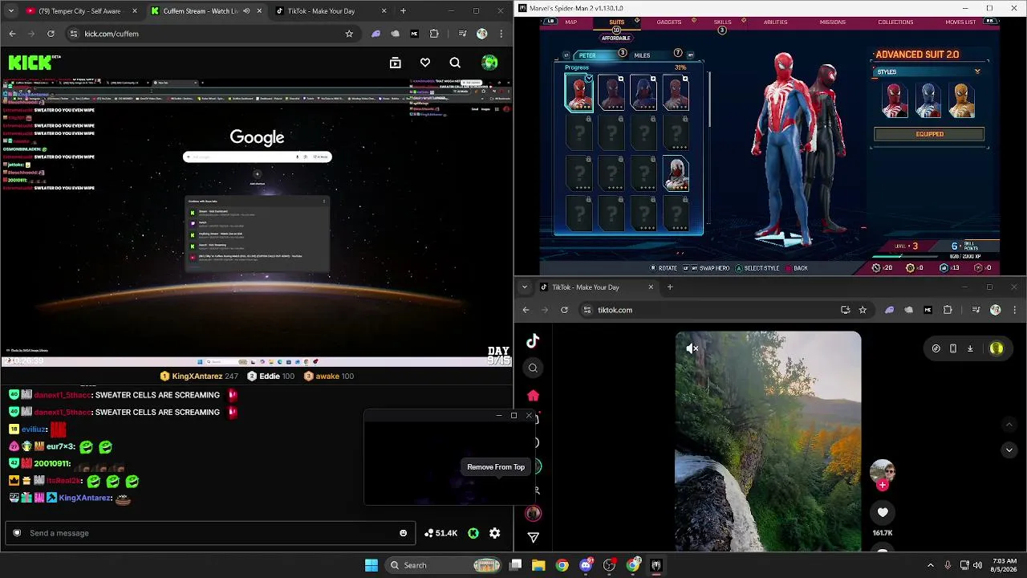Image resolution: width=1027 pixels, height=578 pixels.
Task: Choose the gold suit style swatch
Action: pyautogui.click(x=962, y=100)
